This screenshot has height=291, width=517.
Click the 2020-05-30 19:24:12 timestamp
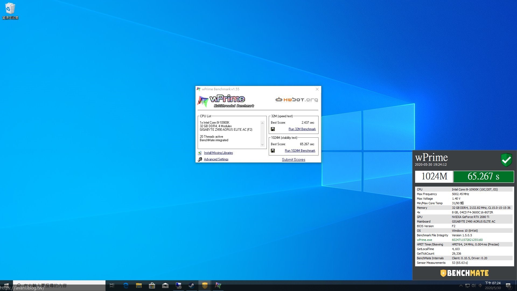pos(431,165)
